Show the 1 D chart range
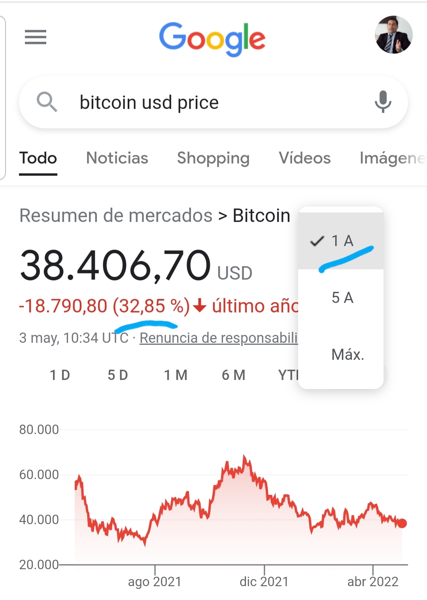The width and height of the screenshot is (427, 600). [x=60, y=375]
